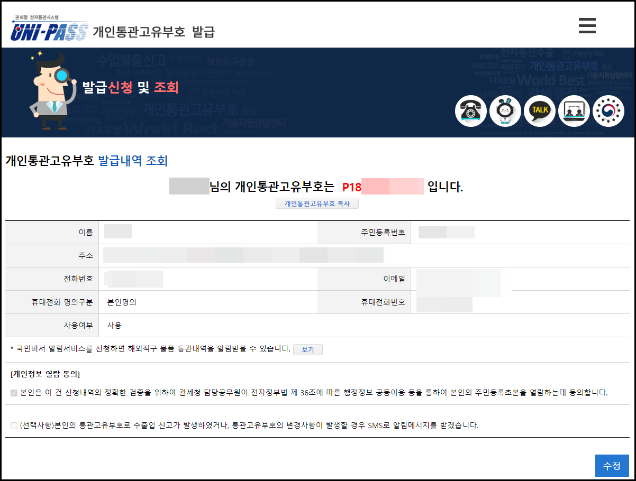The width and height of the screenshot is (636, 481).
Task: Click the 이름 field value
Action: [117, 231]
